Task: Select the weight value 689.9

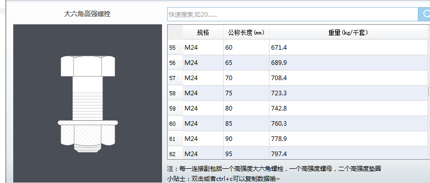Action: click(348, 63)
